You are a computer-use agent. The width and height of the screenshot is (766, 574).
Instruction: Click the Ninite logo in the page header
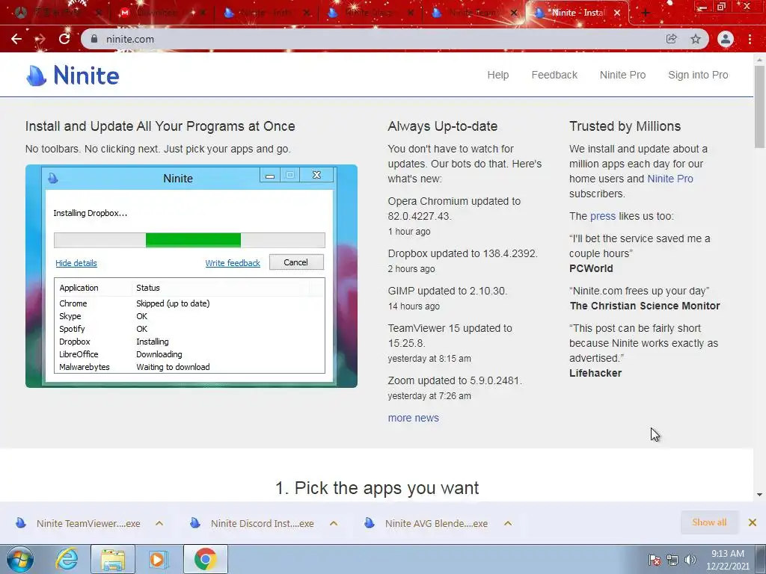(x=73, y=75)
